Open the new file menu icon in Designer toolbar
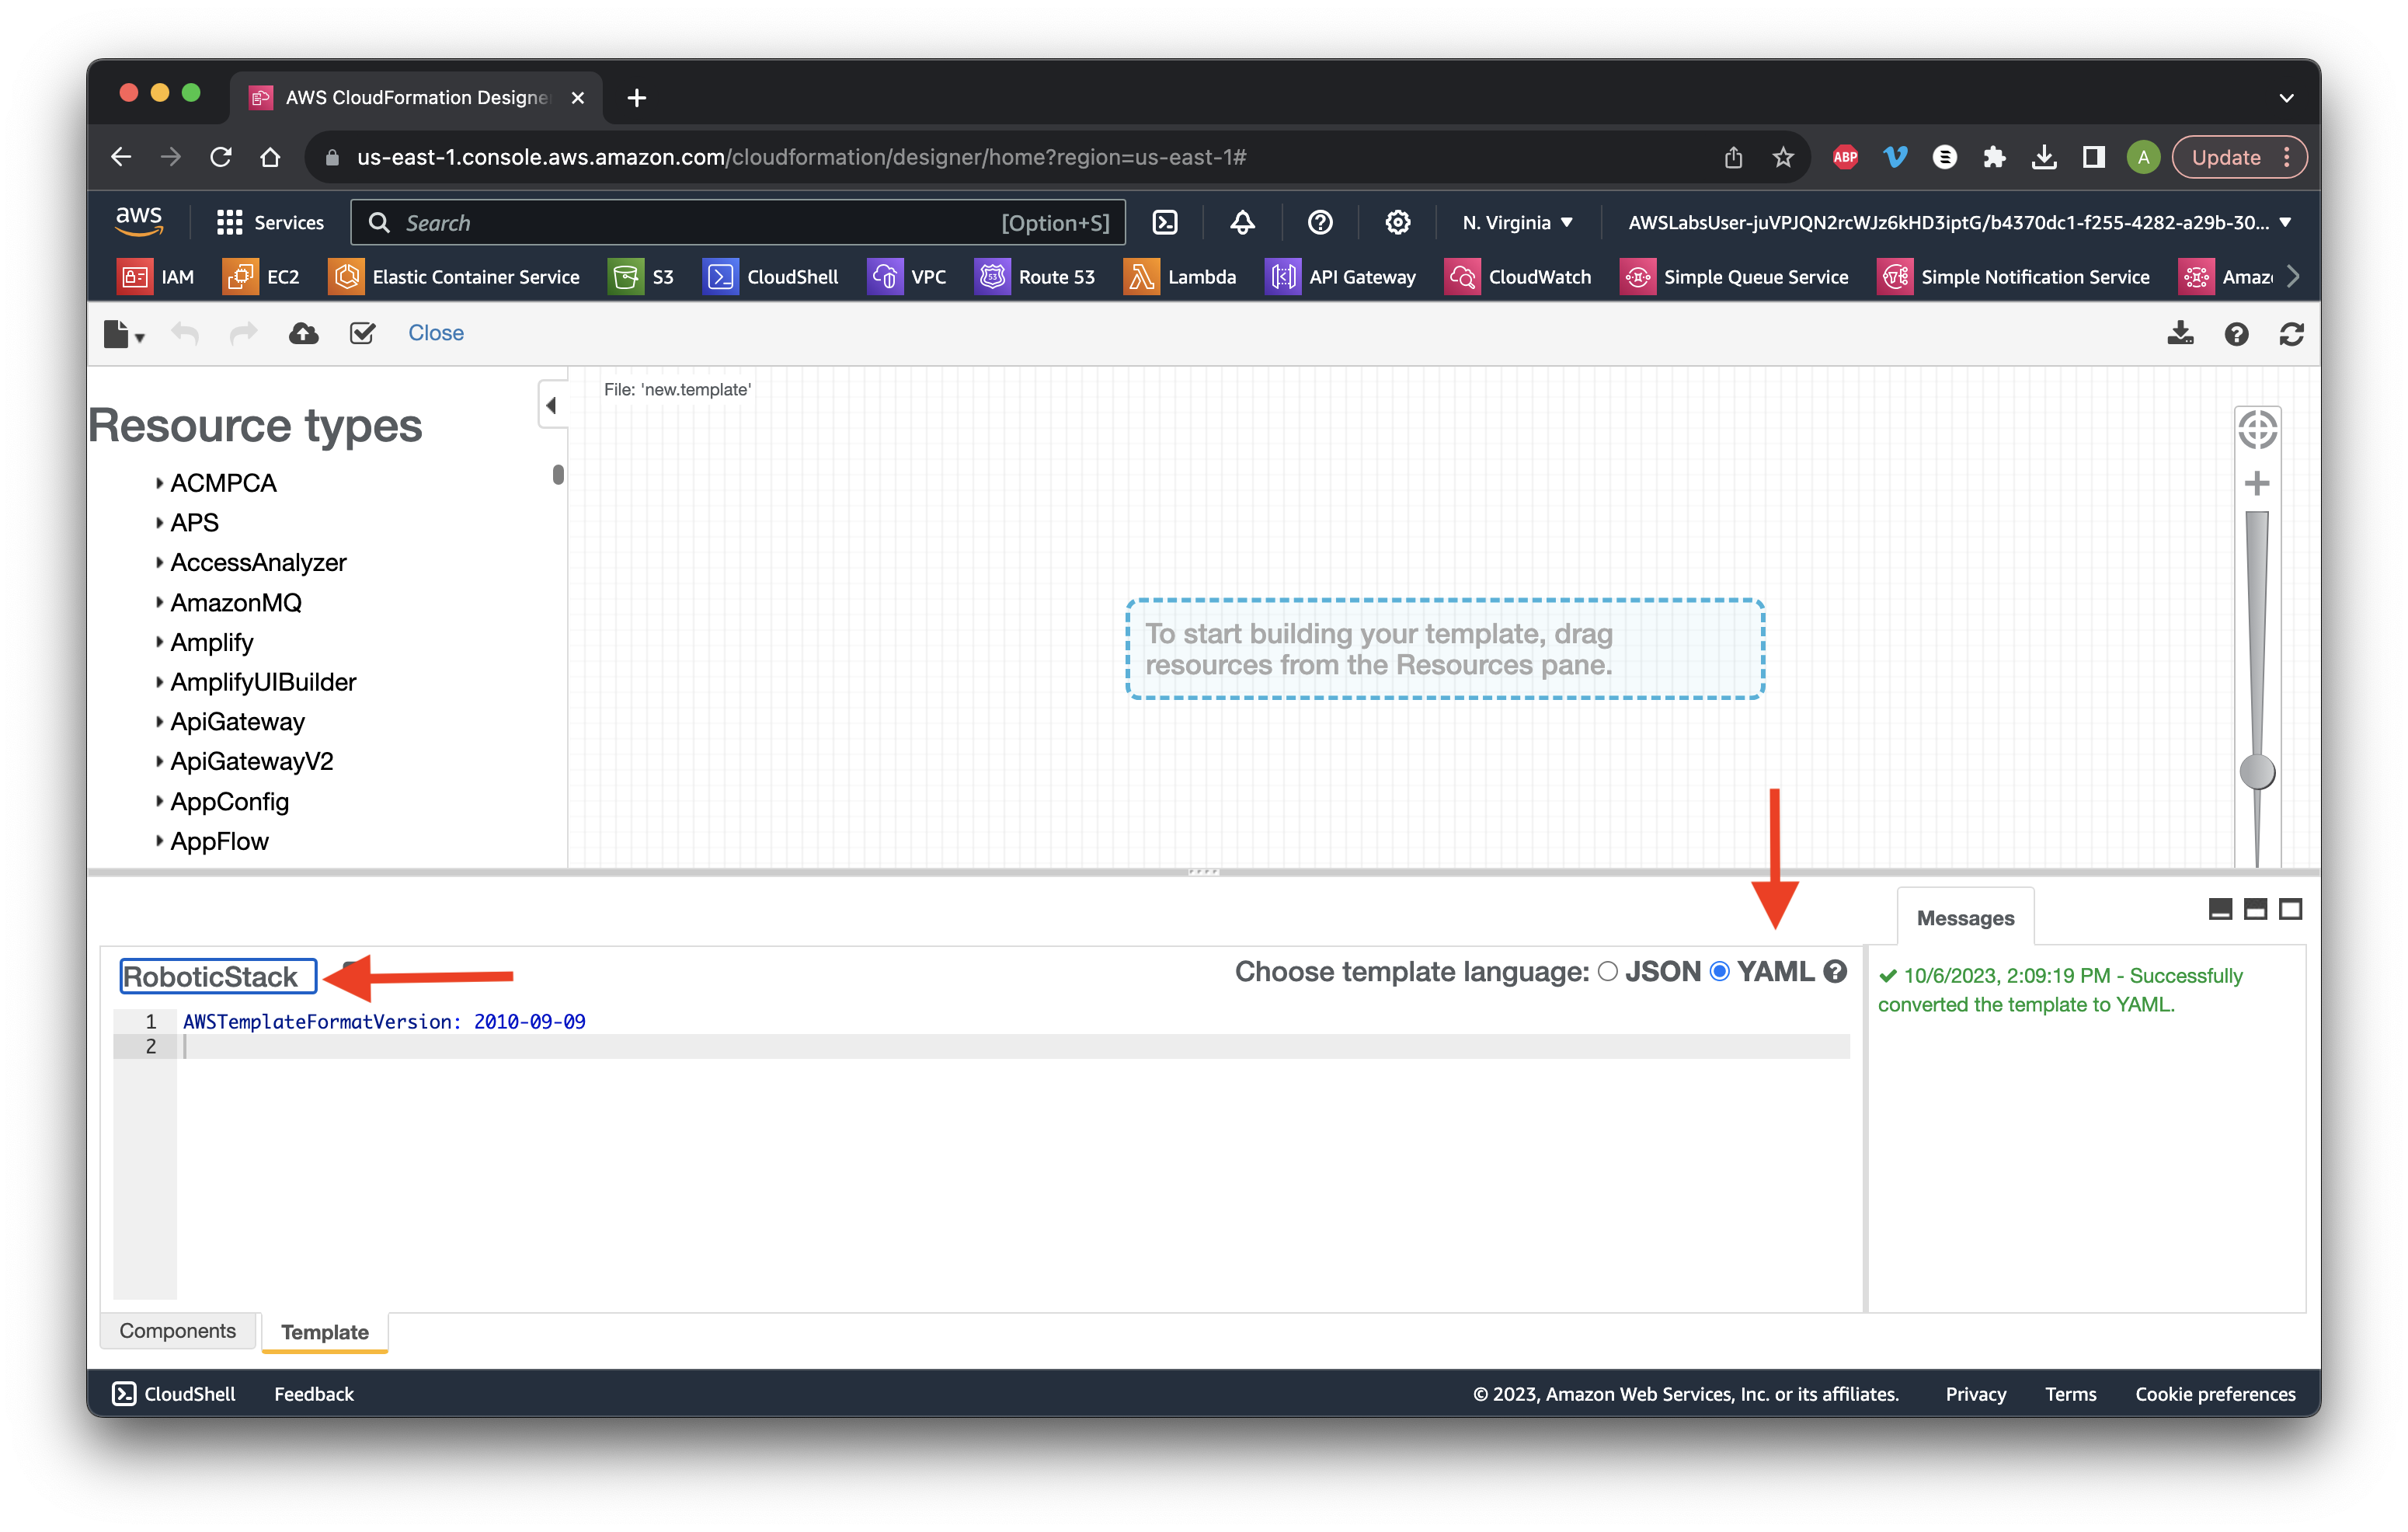This screenshot has height=1532, width=2408. point(124,334)
